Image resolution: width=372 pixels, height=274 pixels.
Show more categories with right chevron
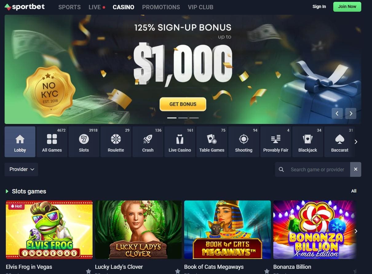[356, 142]
